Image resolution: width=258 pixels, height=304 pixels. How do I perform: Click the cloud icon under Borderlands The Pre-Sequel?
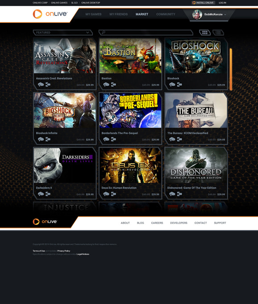pos(106,139)
